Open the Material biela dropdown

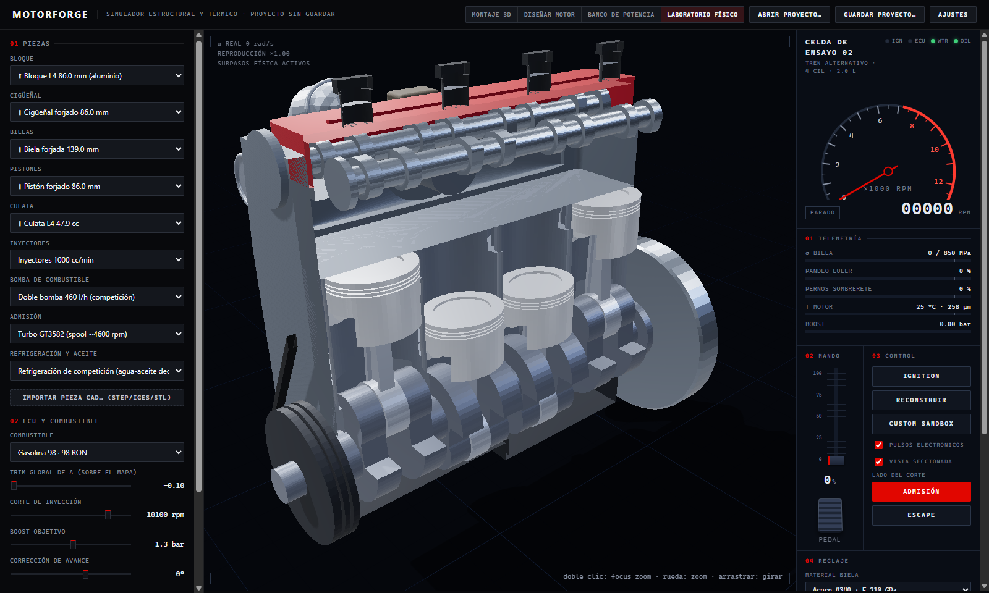coord(888,587)
